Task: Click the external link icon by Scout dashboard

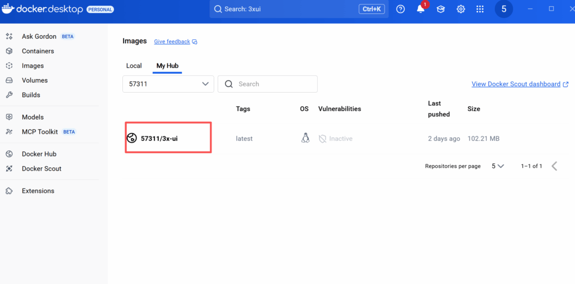Action: coord(565,84)
